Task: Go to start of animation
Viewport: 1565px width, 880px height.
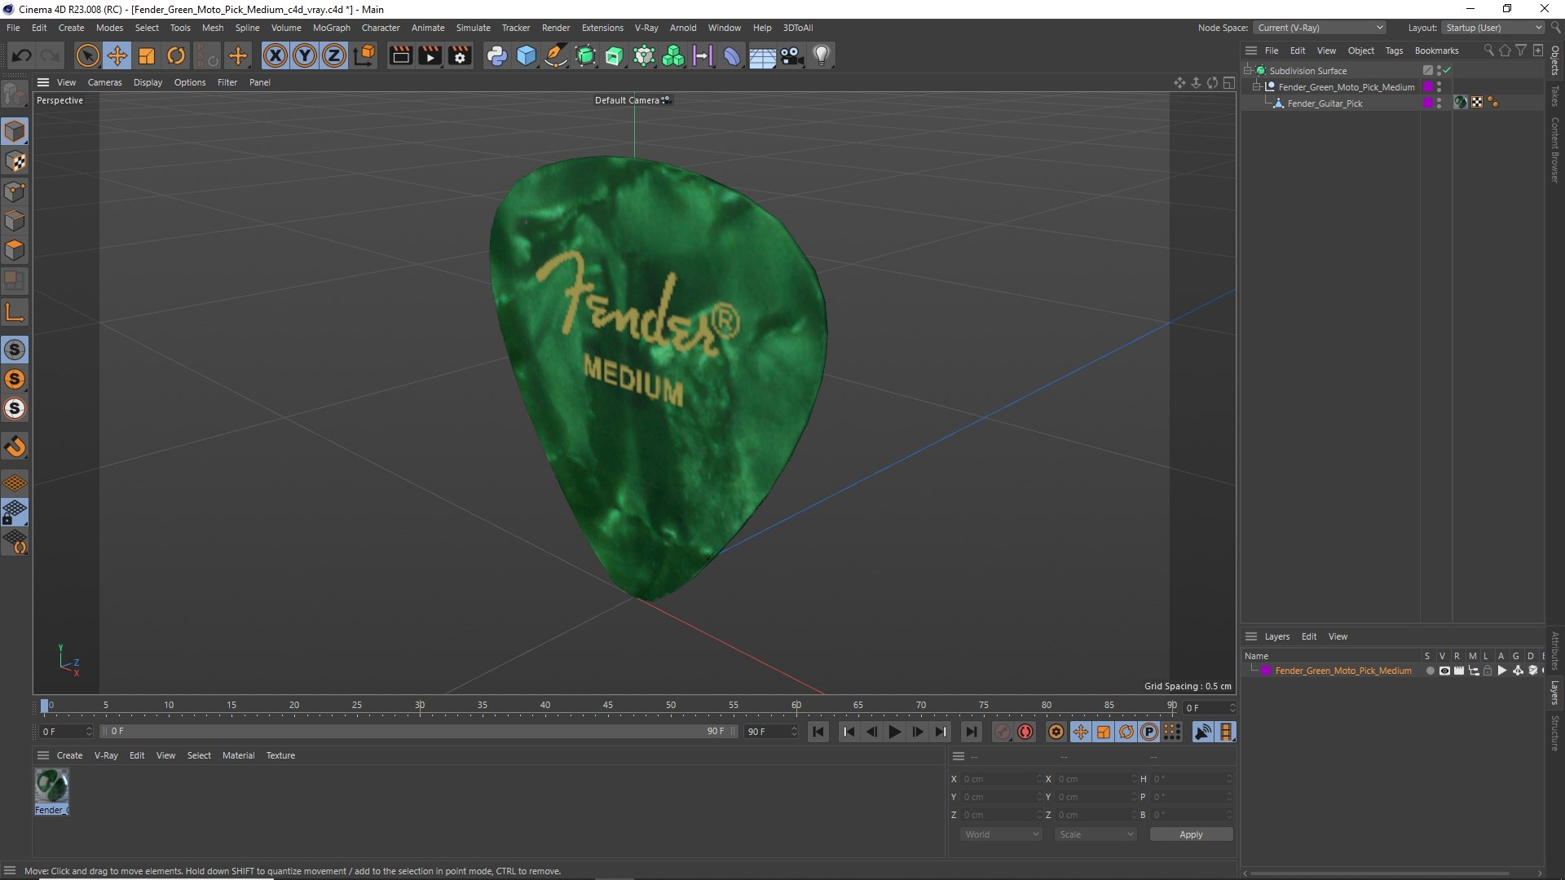Action: [818, 732]
